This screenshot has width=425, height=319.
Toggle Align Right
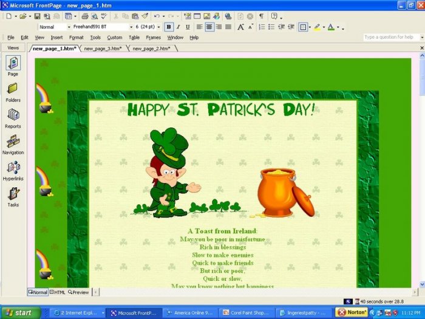tap(219, 27)
